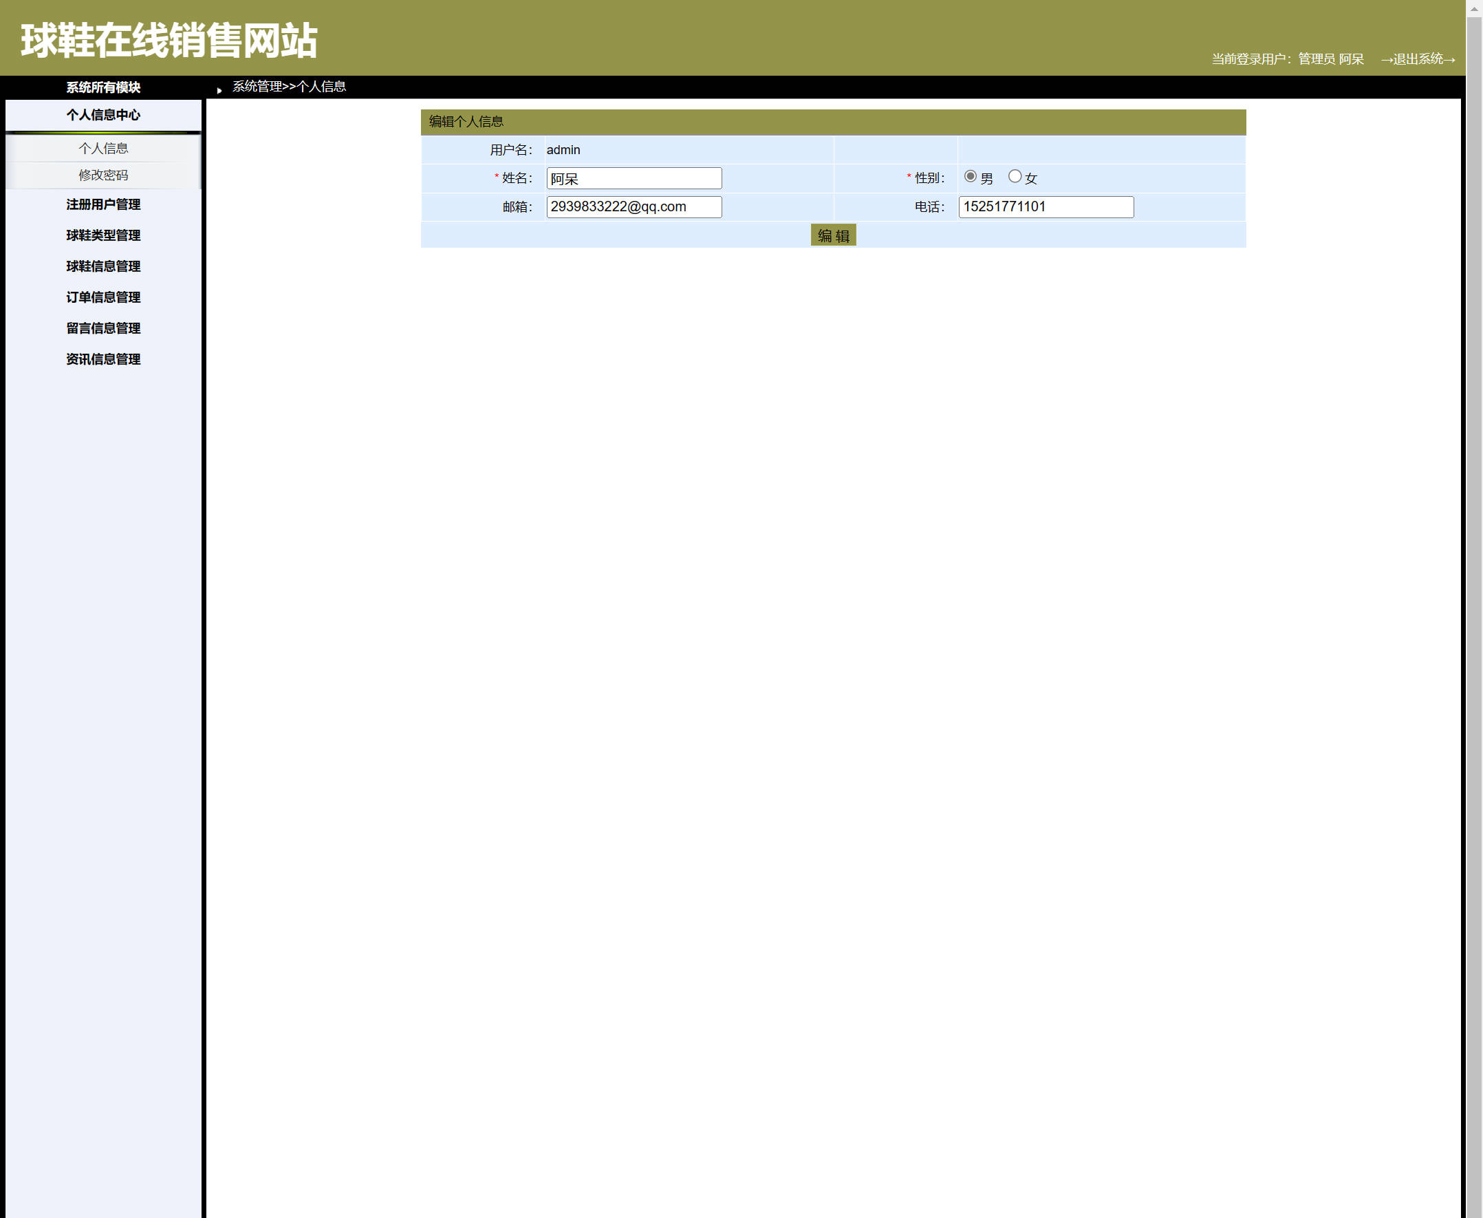The width and height of the screenshot is (1483, 1218).
Task: Click the 退出系统 logout link
Action: tap(1417, 59)
